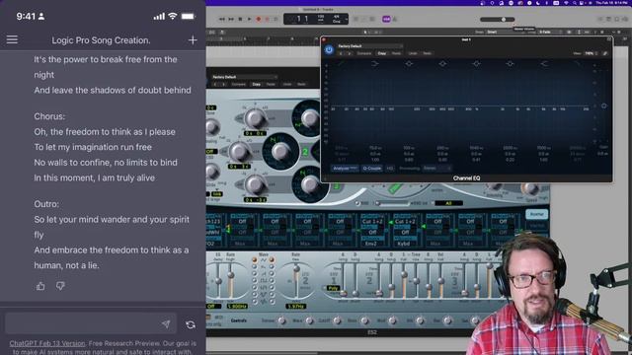Click the ES2 Detune macro knob
The image size is (632, 355).
click(281, 320)
